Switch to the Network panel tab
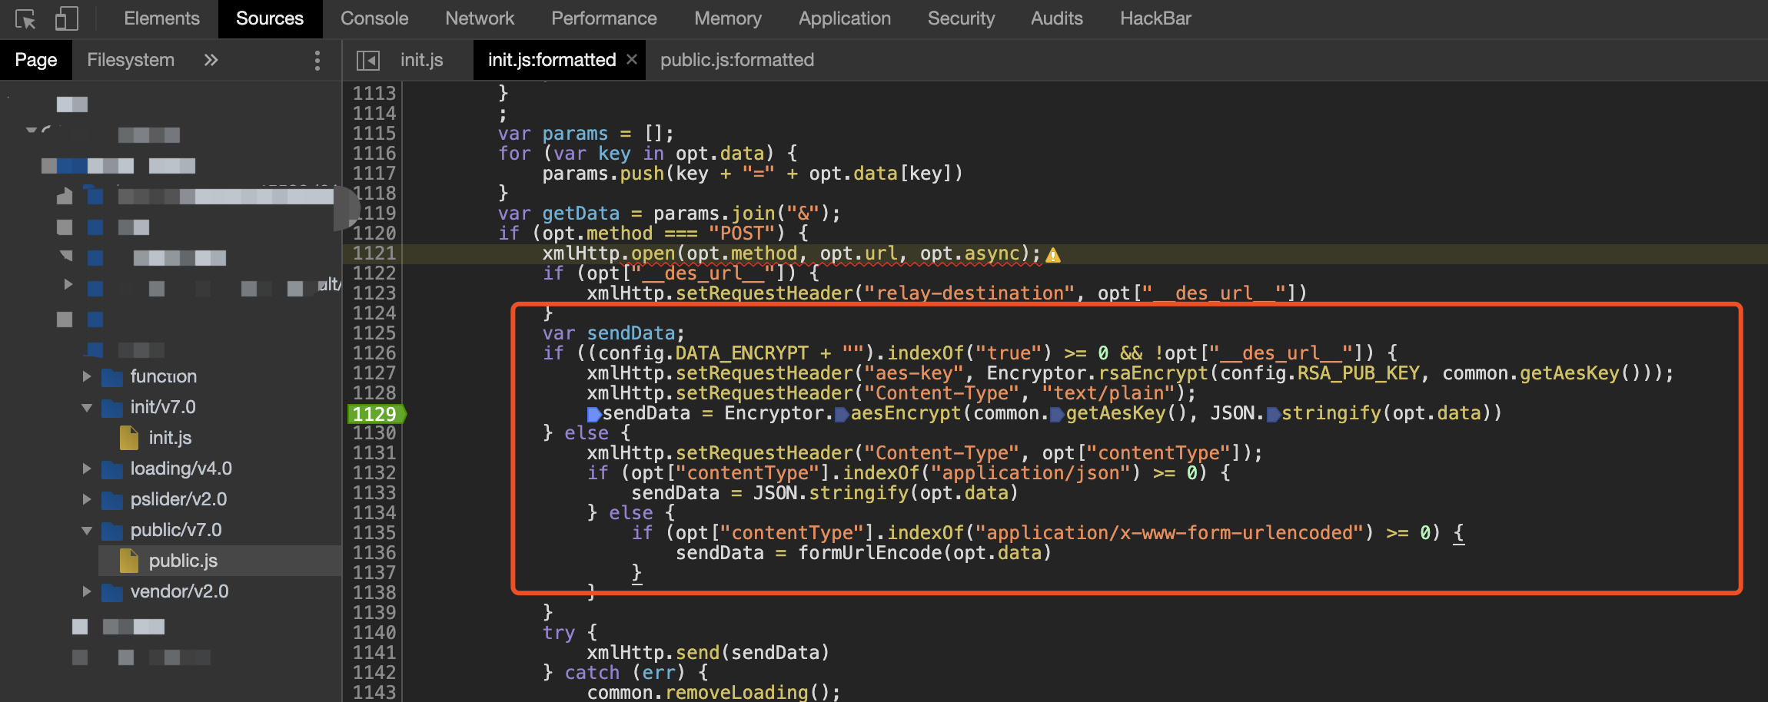Screen dimensions: 1768x702 pos(480,18)
